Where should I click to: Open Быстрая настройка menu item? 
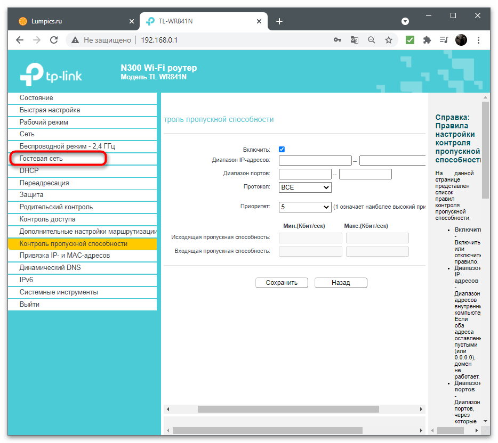[82, 110]
